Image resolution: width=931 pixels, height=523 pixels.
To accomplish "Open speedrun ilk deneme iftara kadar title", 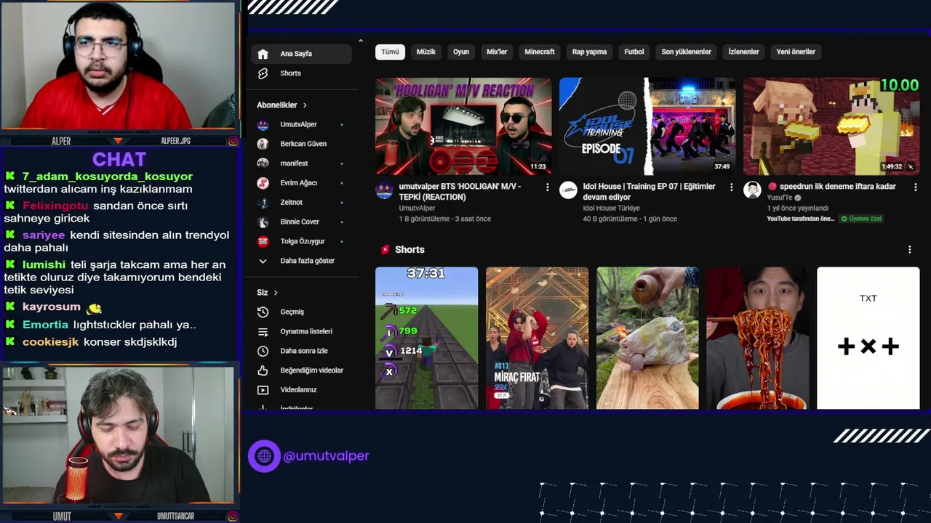I will tap(832, 187).
